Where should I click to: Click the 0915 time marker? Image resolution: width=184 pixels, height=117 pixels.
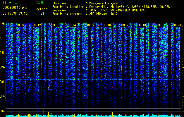pos(90,25)
